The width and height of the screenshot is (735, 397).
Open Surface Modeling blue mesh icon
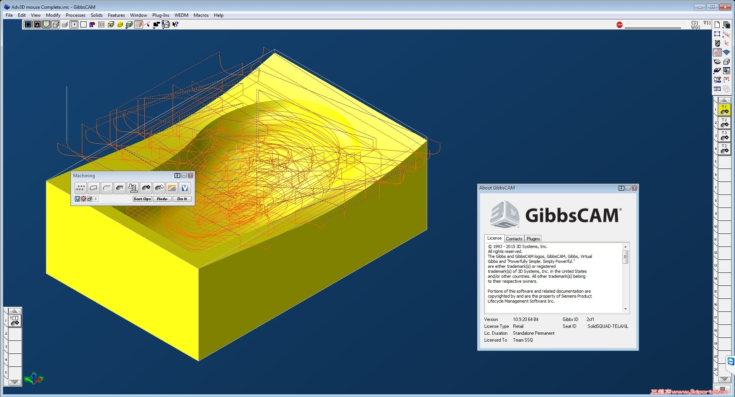pos(727,52)
